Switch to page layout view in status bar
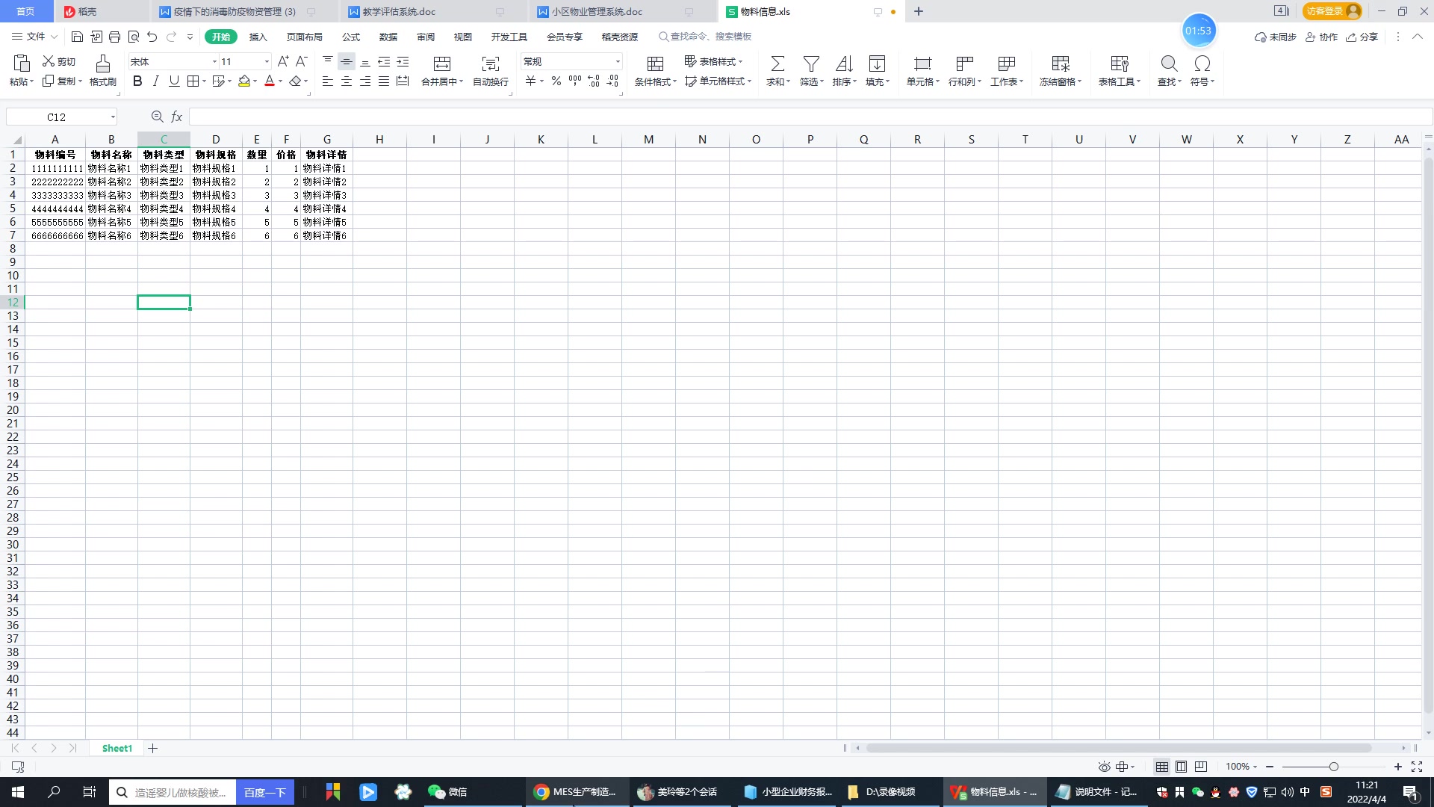Screen dimensions: 1434x807 1181,767
